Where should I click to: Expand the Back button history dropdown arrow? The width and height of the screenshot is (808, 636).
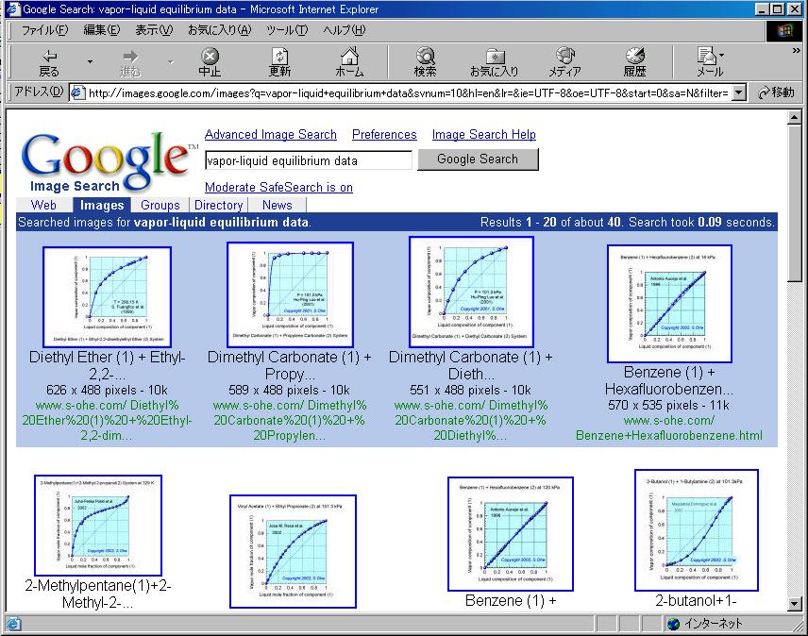point(91,62)
